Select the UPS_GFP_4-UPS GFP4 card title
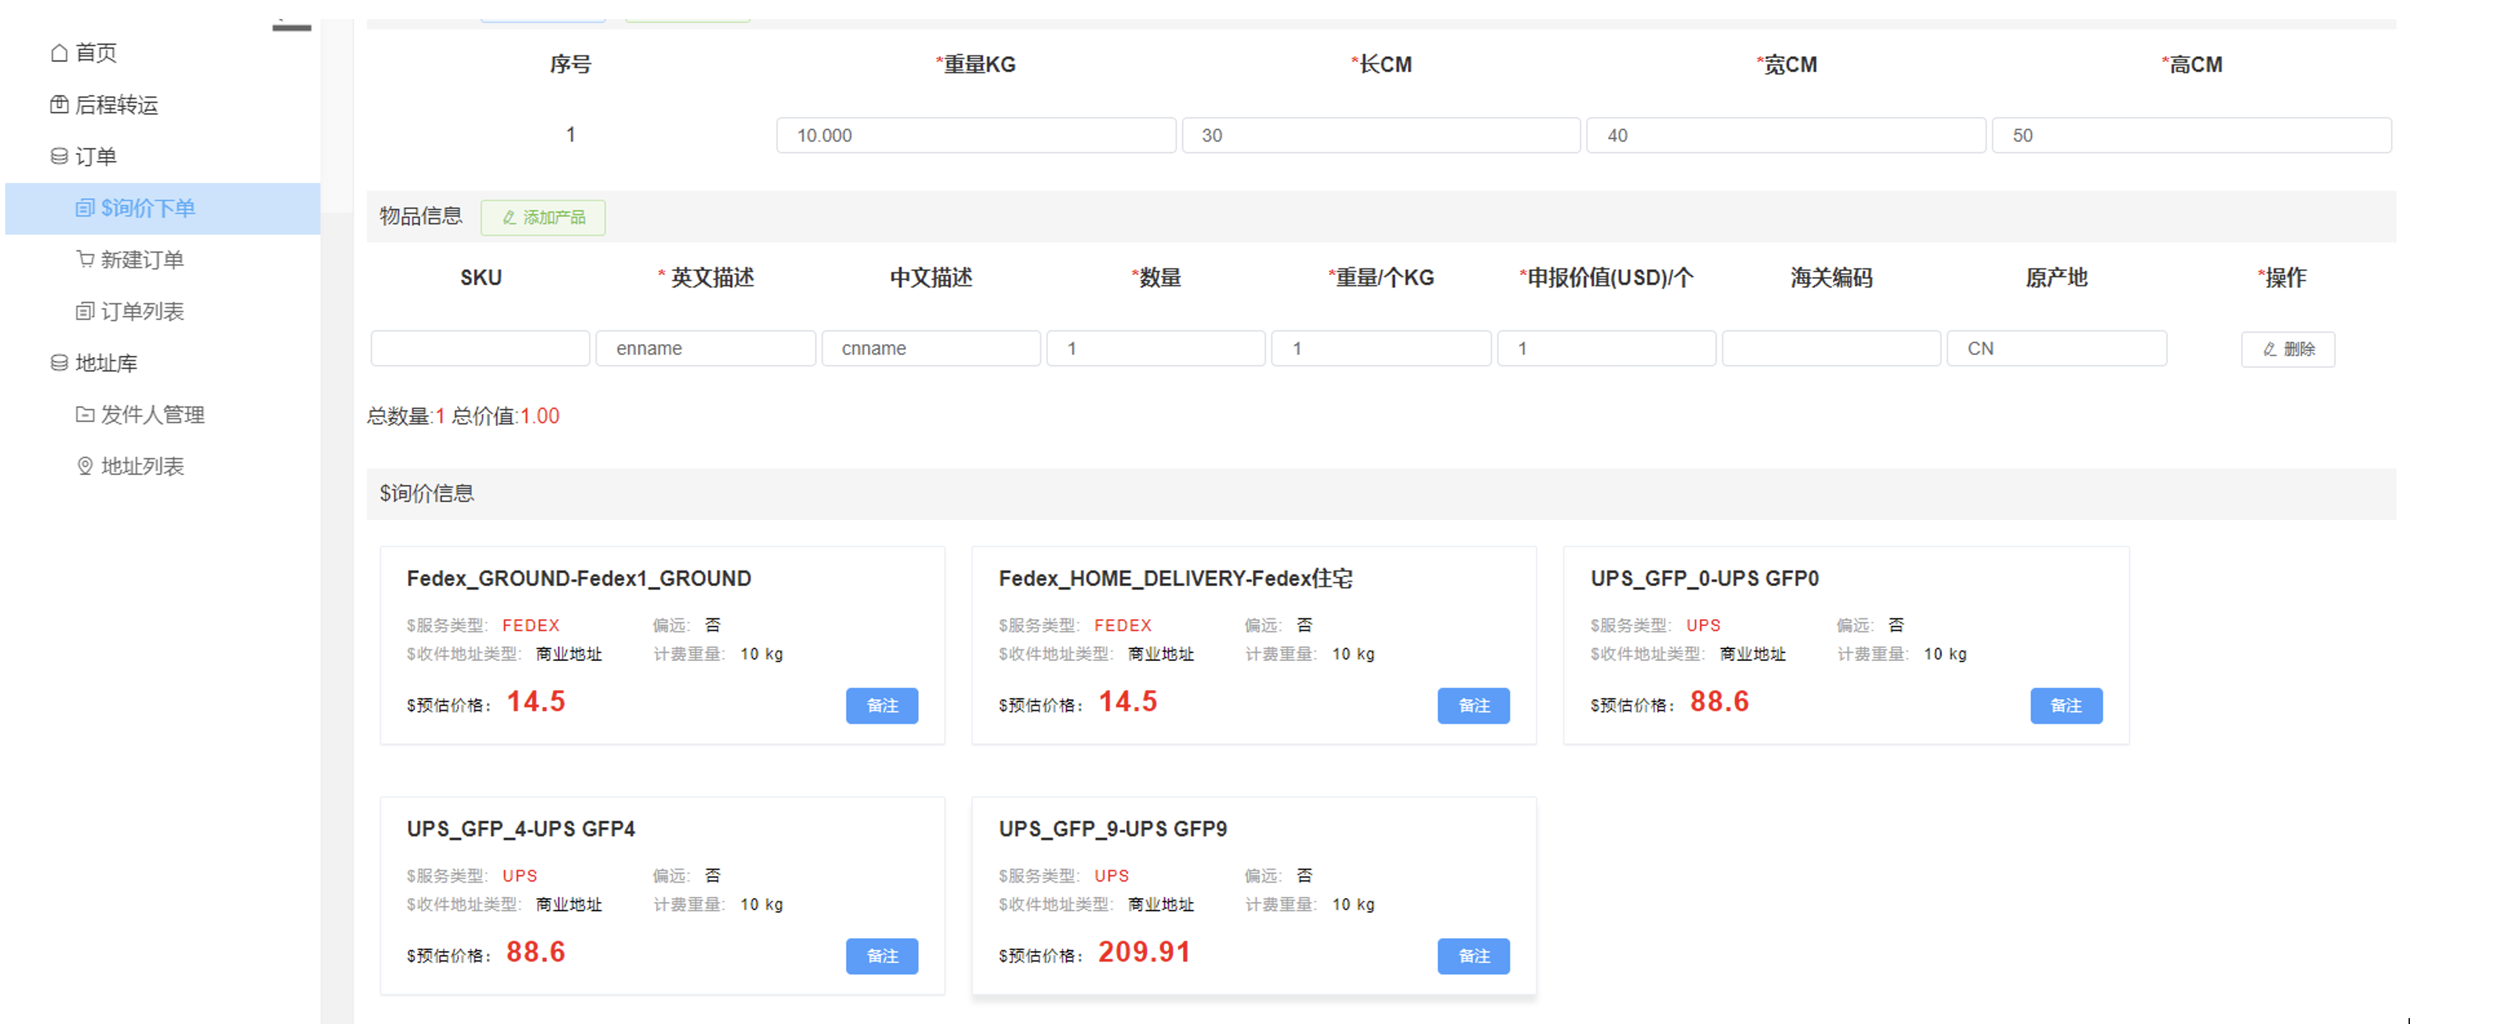Image resolution: width=2511 pixels, height=1024 pixels. pyautogui.click(x=521, y=829)
